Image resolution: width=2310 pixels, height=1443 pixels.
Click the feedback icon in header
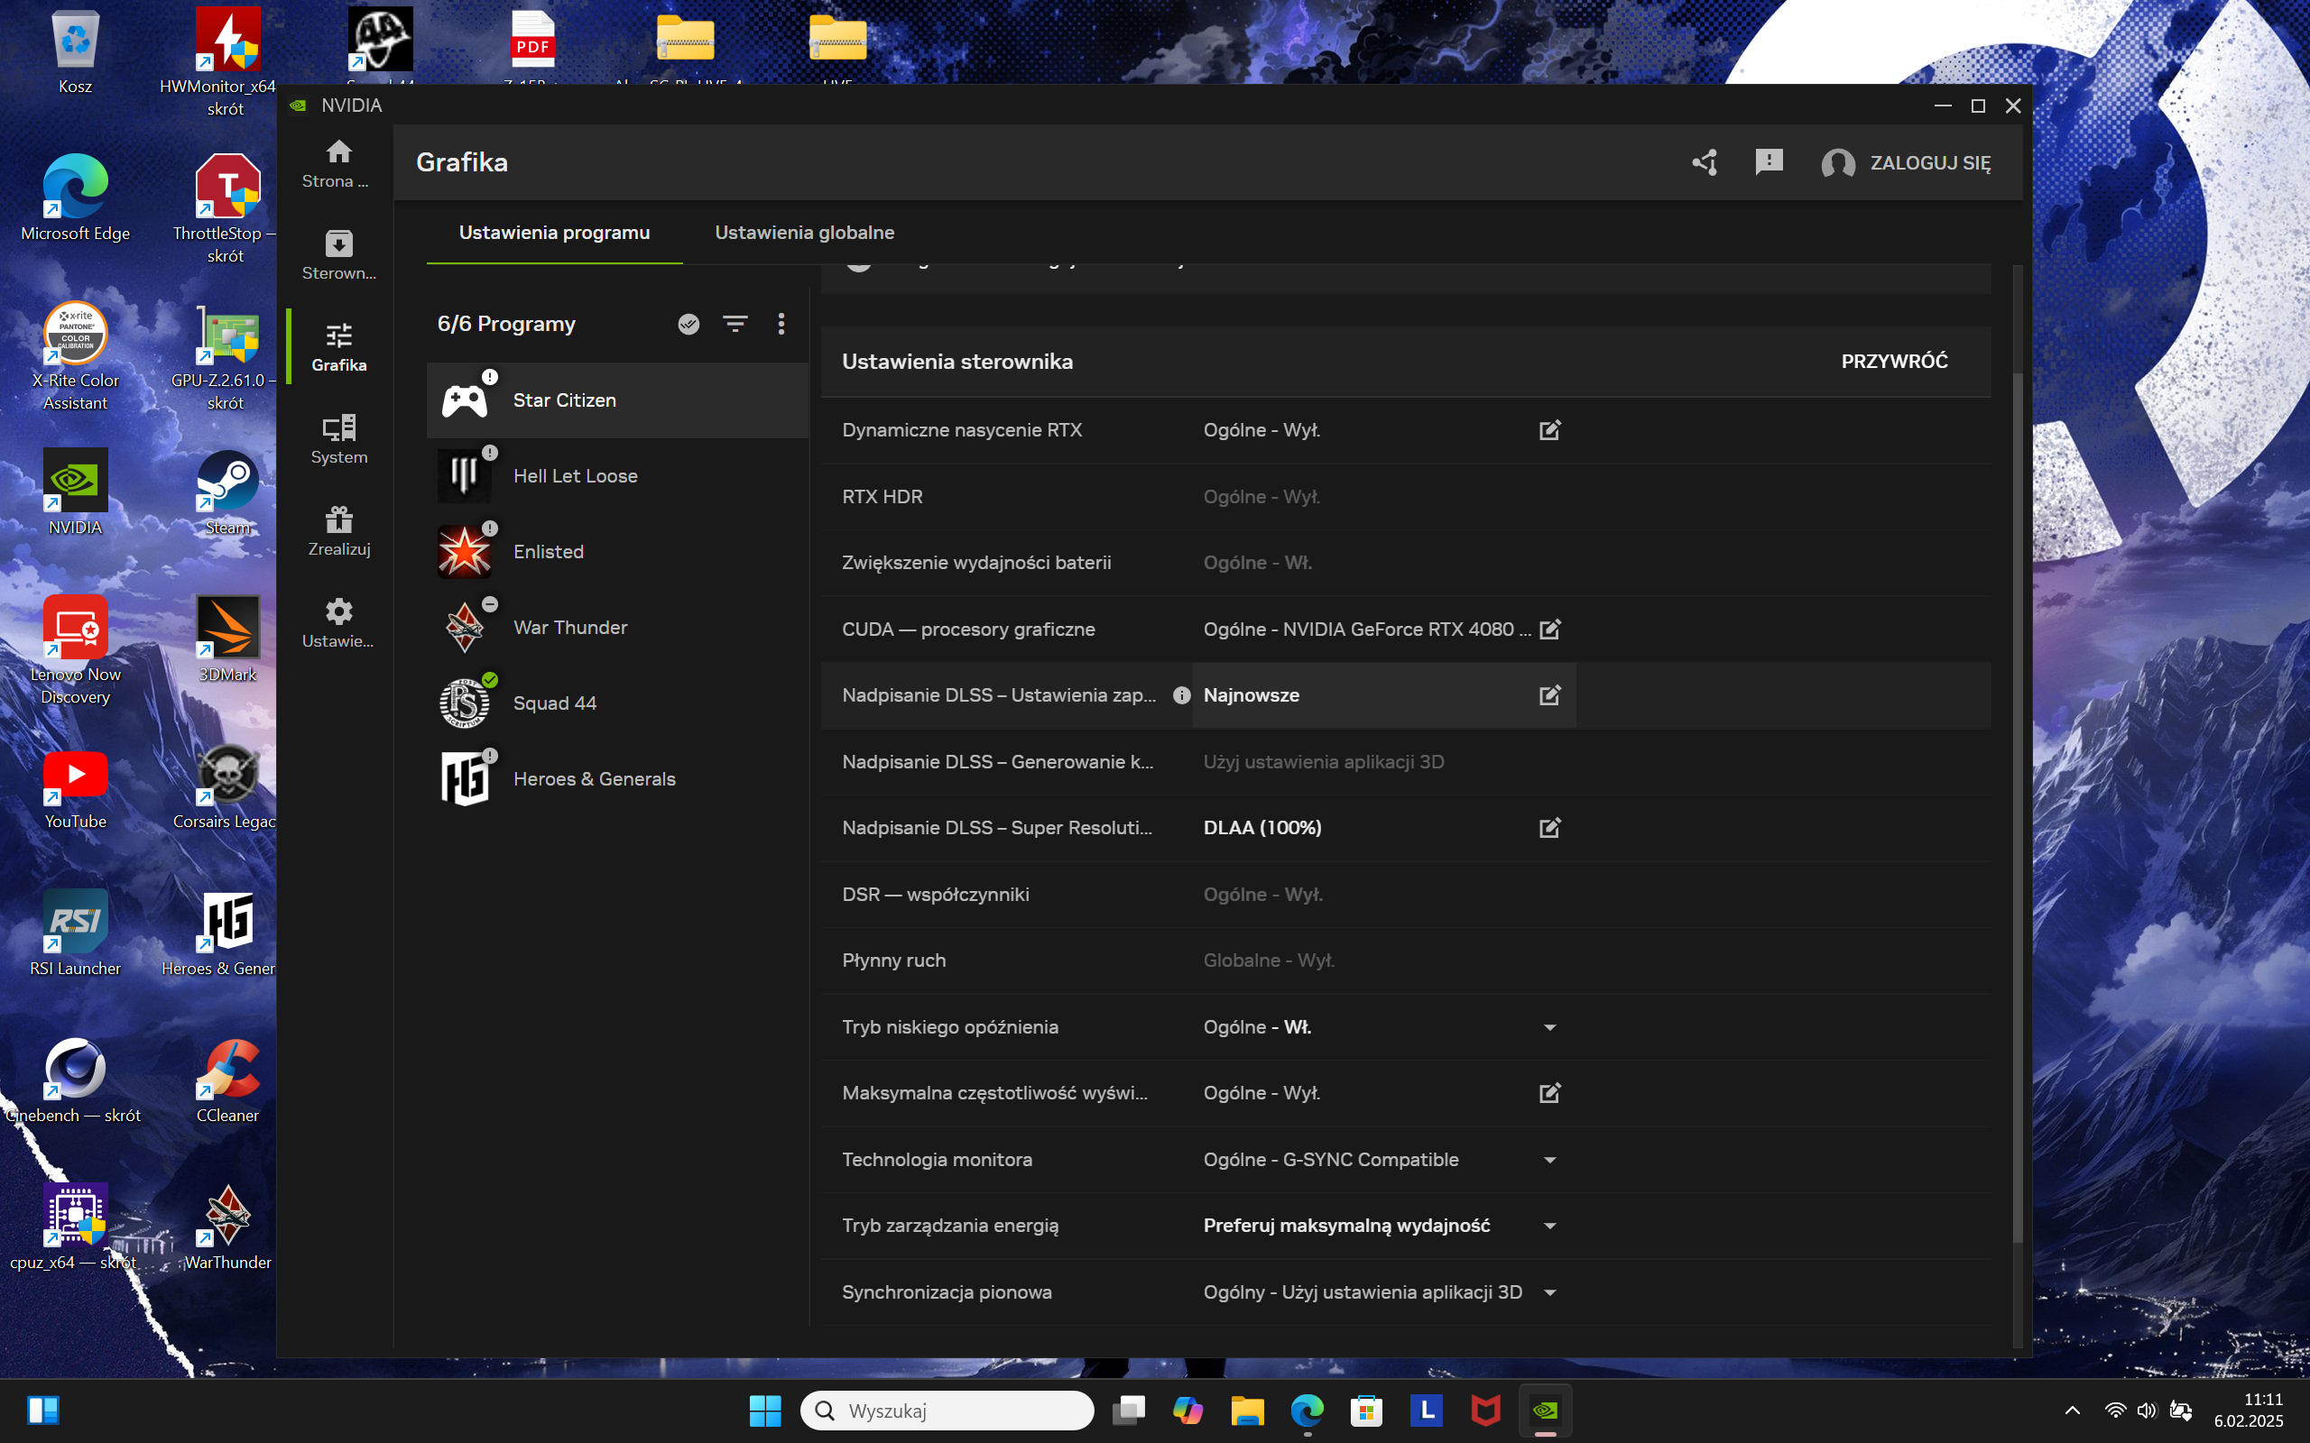[1769, 162]
